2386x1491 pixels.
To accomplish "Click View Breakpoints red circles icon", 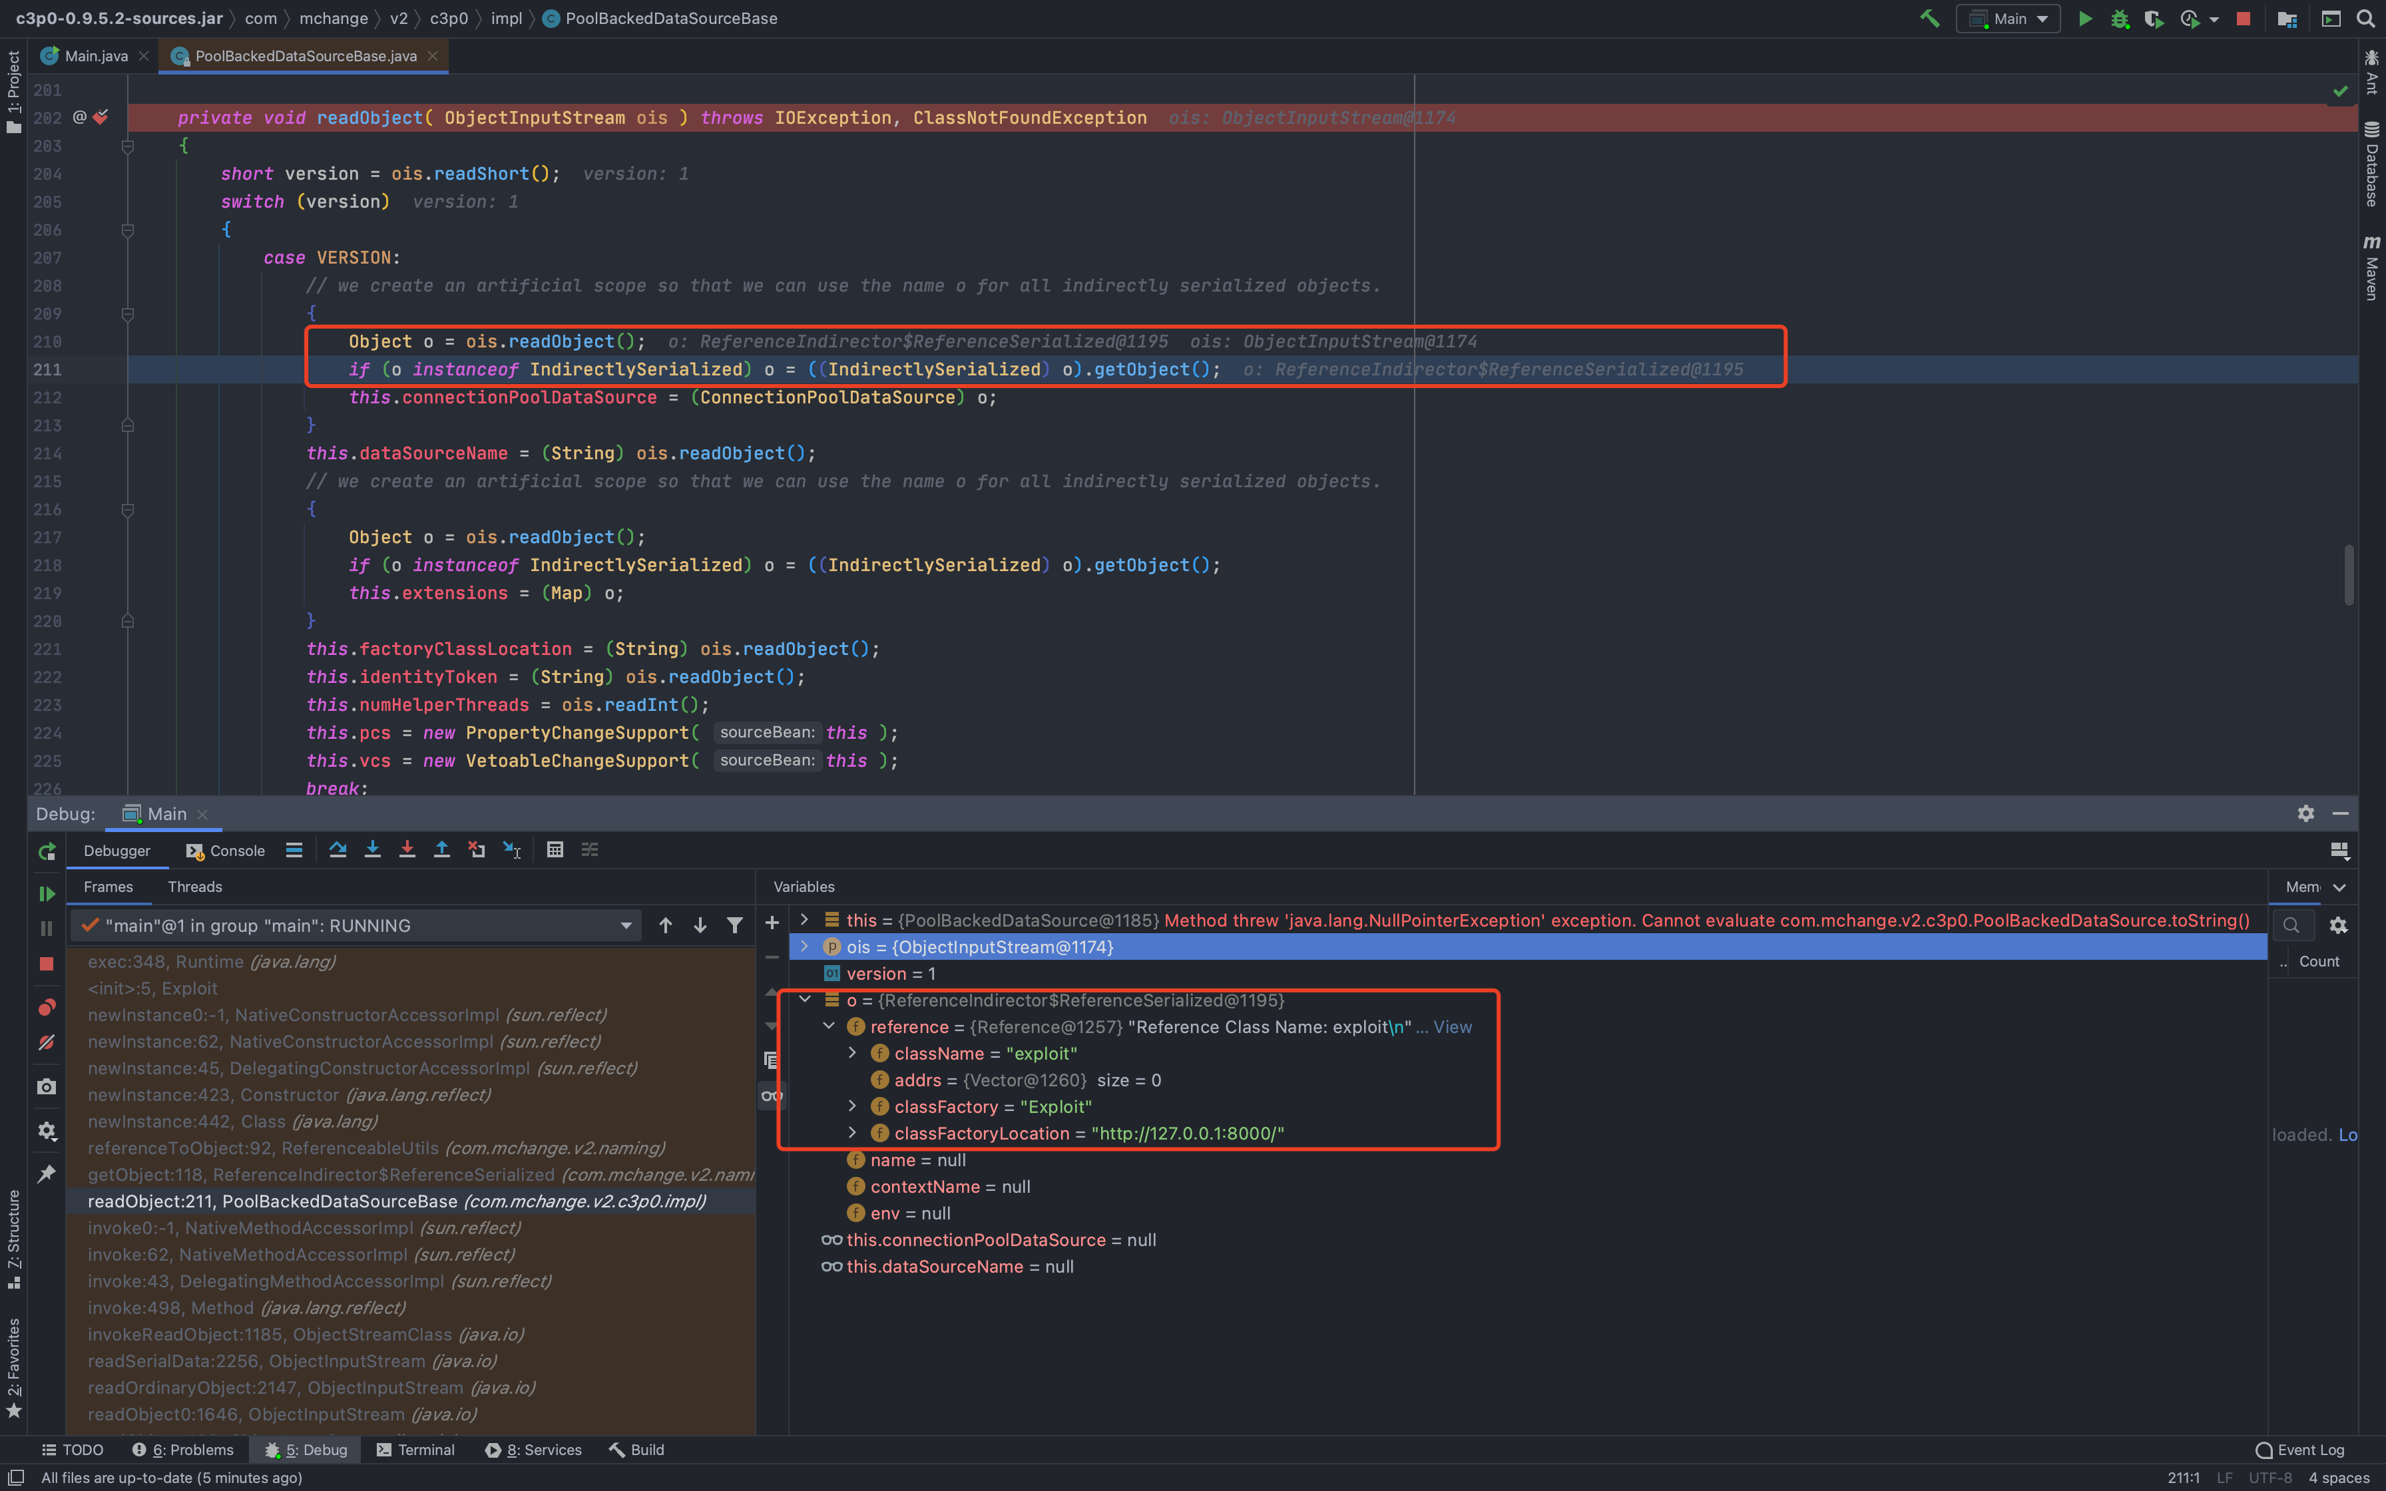I will pyautogui.click(x=47, y=1008).
